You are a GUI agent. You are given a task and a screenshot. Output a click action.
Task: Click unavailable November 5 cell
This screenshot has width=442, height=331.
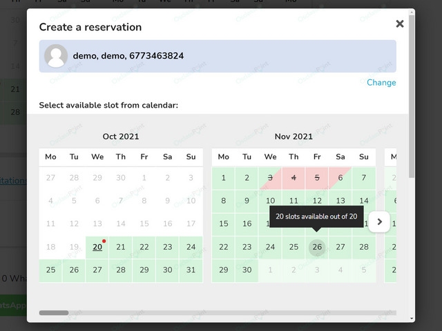click(x=317, y=178)
